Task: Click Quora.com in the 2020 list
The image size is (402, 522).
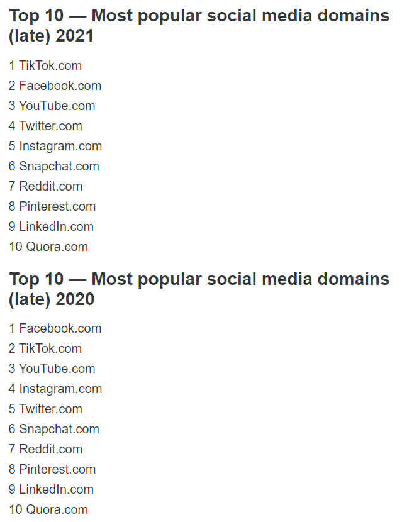Action: (57, 509)
